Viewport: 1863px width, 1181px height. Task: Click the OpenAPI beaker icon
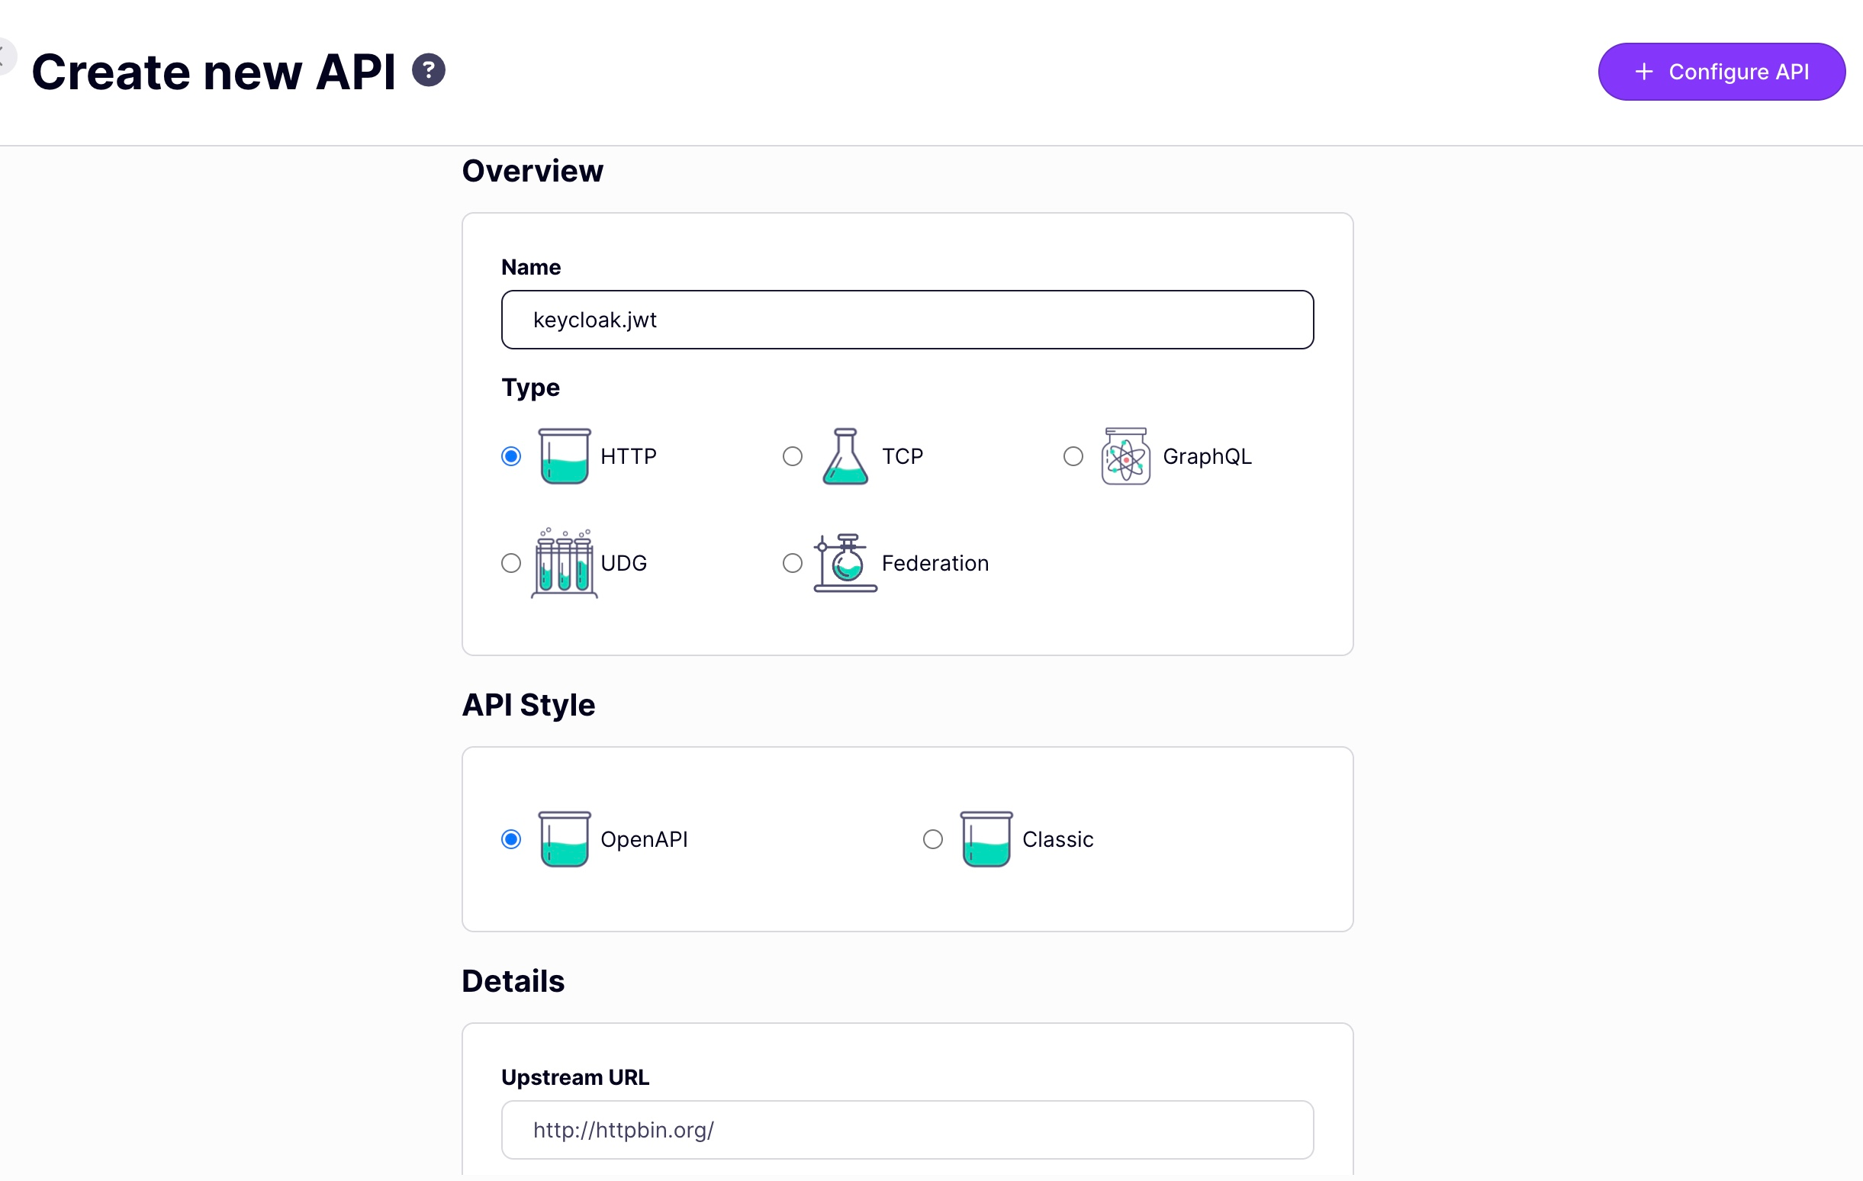pyautogui.click(x=564, y=838)
